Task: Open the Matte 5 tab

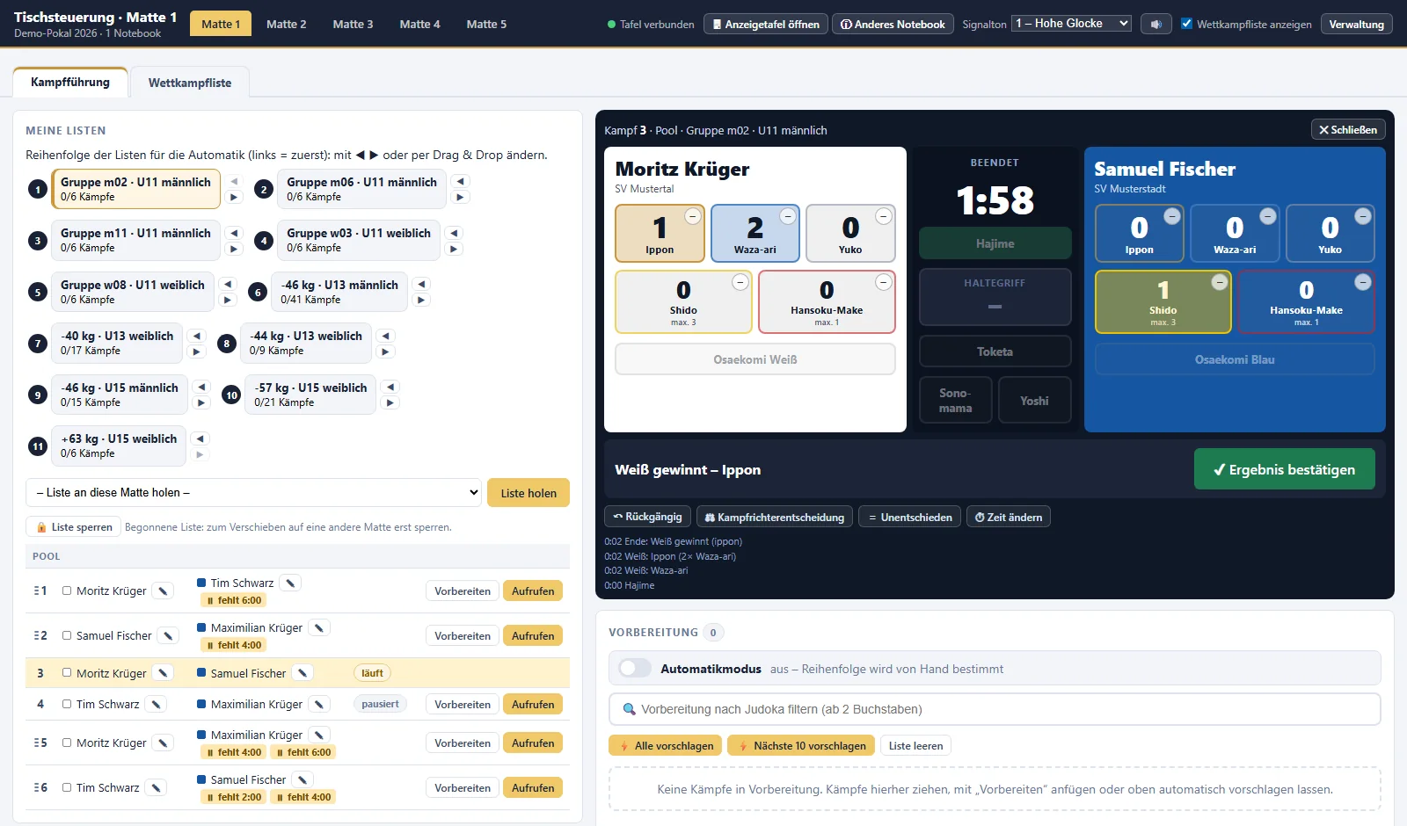Action: point(486,24)
